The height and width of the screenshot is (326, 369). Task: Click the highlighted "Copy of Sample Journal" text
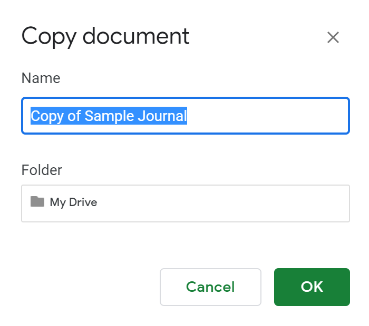[x=109, y=116]
